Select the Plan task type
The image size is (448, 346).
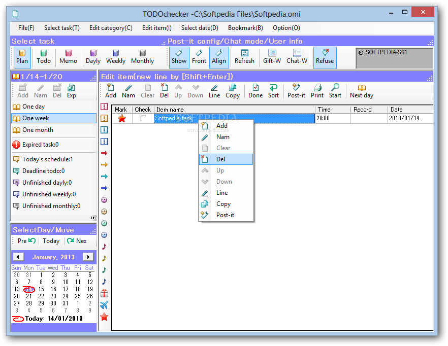(22, 57)
